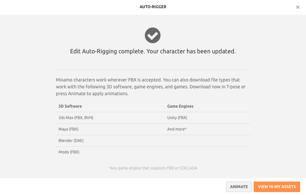Click the "3D Software" column header
This screenshot has width=306, height=195.
[70, 106]
